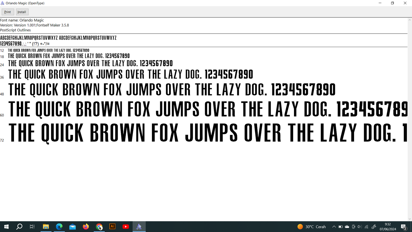Switch to Google Chrome on the taskbar
The image size is (412, 232).
click(x=99, y=227)
